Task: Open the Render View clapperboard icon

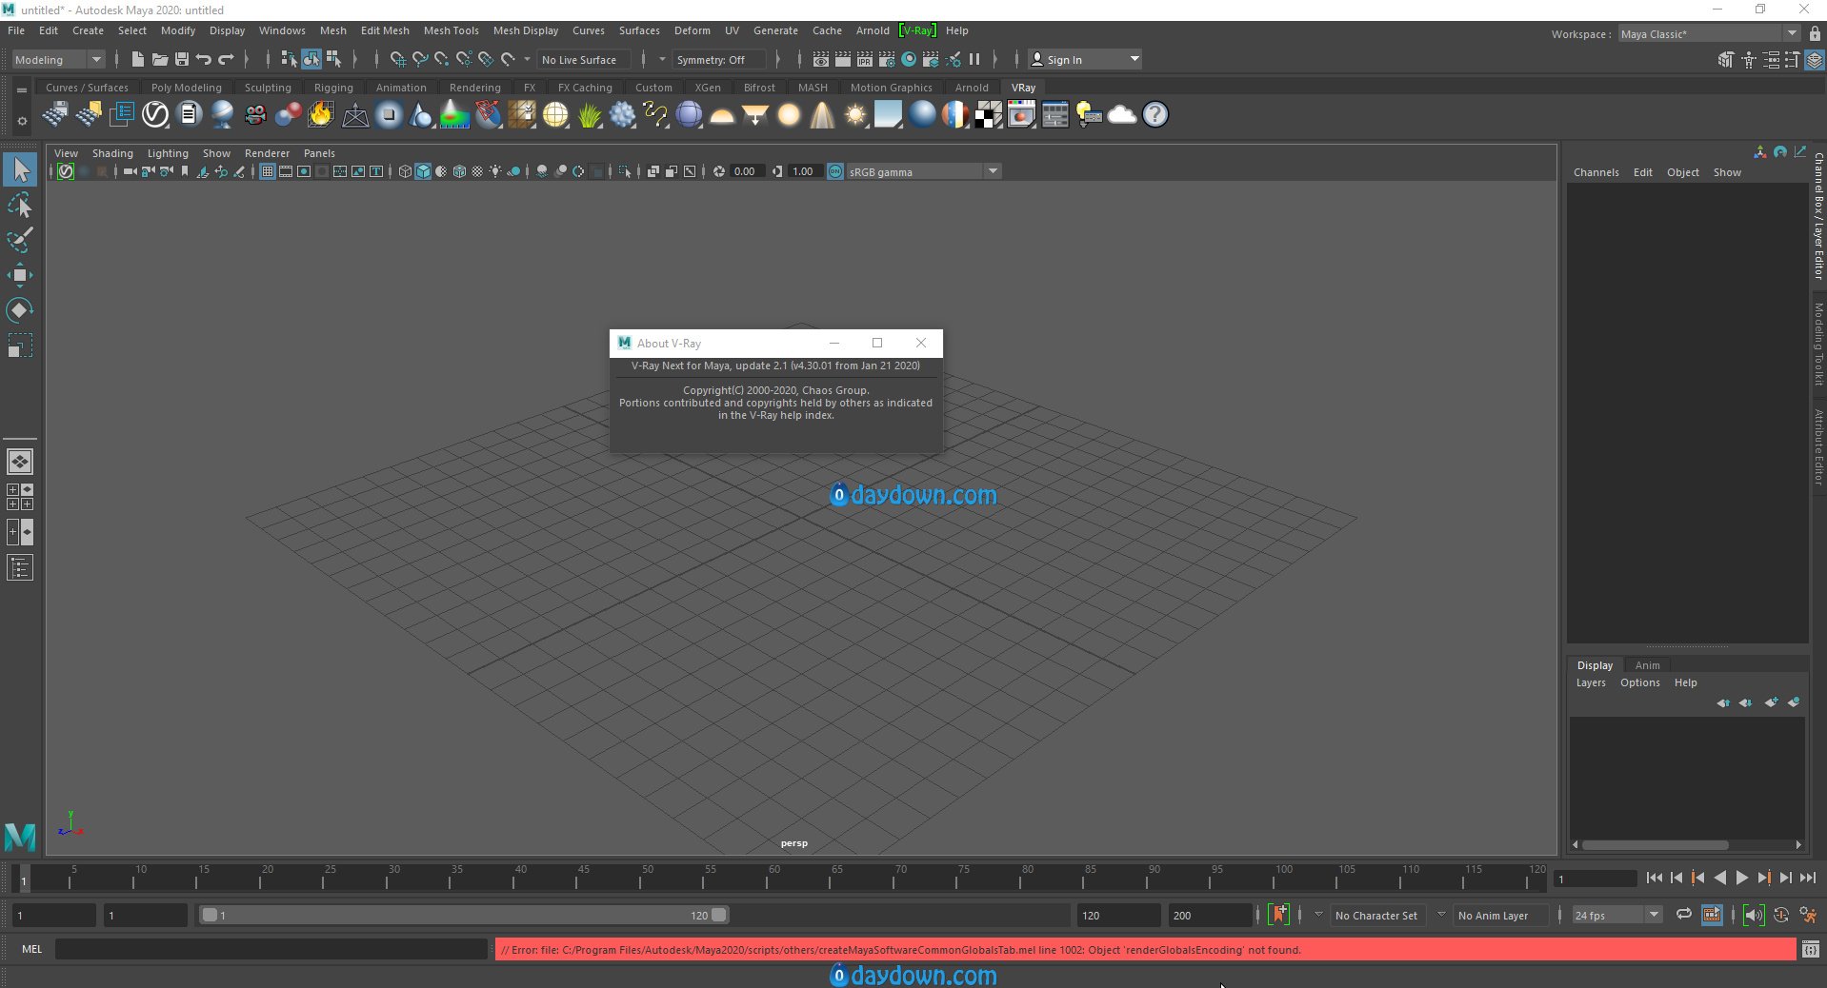Action: coord(820,59)
